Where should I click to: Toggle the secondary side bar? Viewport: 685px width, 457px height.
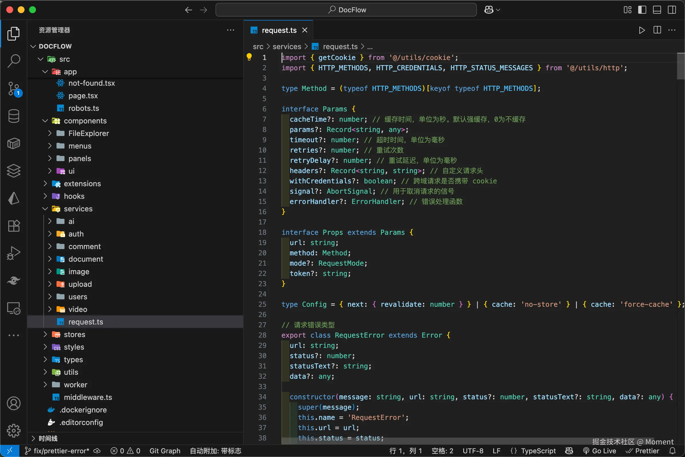(x=672, y=10)
